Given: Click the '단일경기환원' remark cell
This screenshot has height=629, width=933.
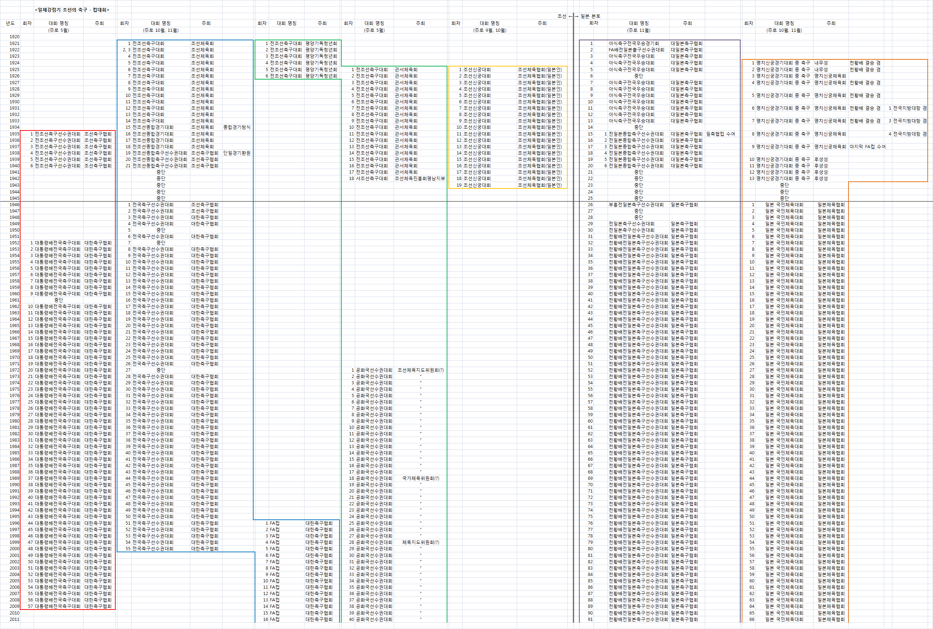Looking at the screenshot, I should coord(237,153).
